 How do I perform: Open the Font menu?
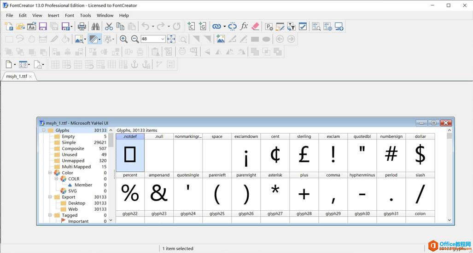[70, 15]
